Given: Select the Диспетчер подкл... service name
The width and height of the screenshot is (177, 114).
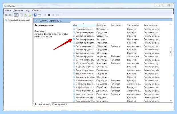Looking at the screenshot, I should [85, 43].
